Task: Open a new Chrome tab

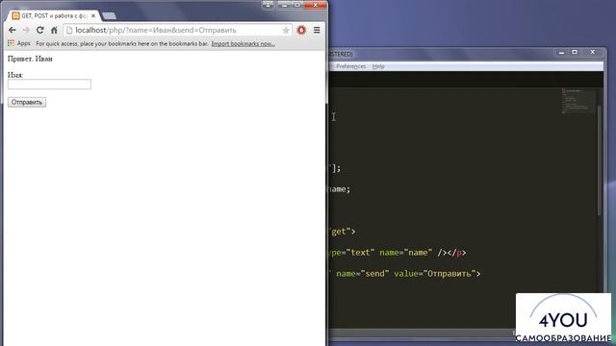Action: 109,16
